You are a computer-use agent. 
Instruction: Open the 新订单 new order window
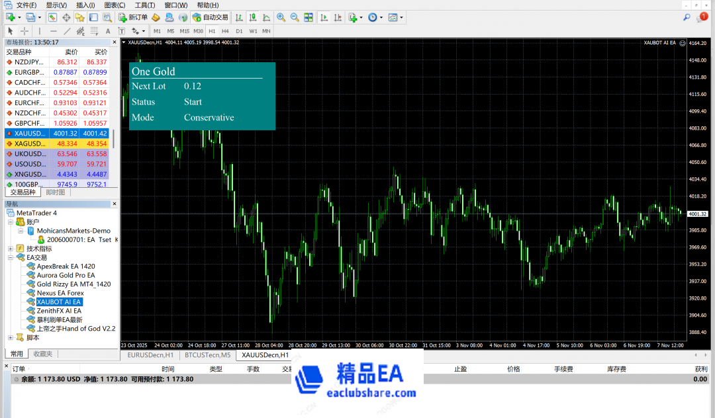coord(133,17)
